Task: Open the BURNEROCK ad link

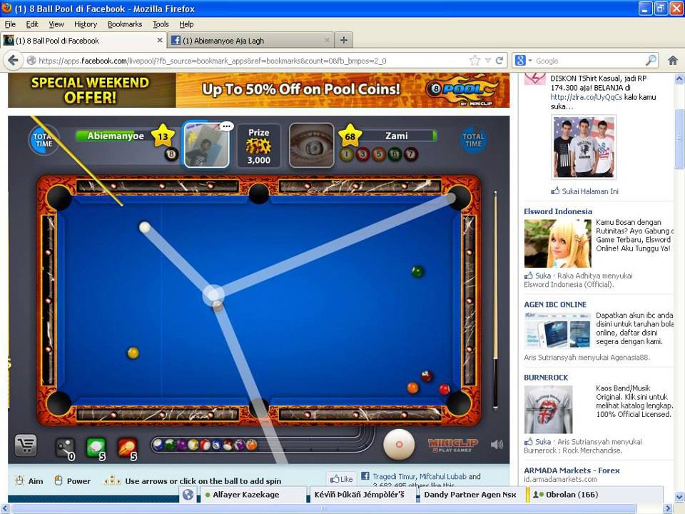Action: [546, 377]
